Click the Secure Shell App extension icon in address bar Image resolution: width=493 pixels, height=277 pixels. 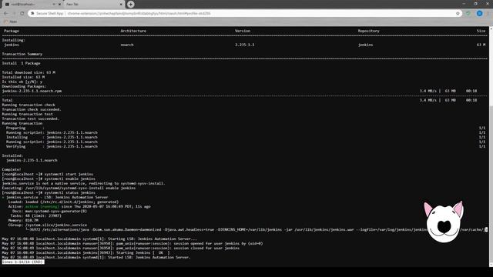[32, 14]
